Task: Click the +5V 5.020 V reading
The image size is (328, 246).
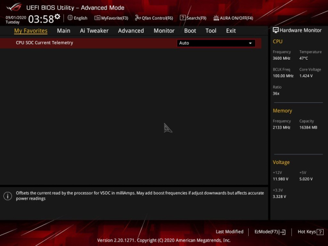Action: tap(306, 179)
